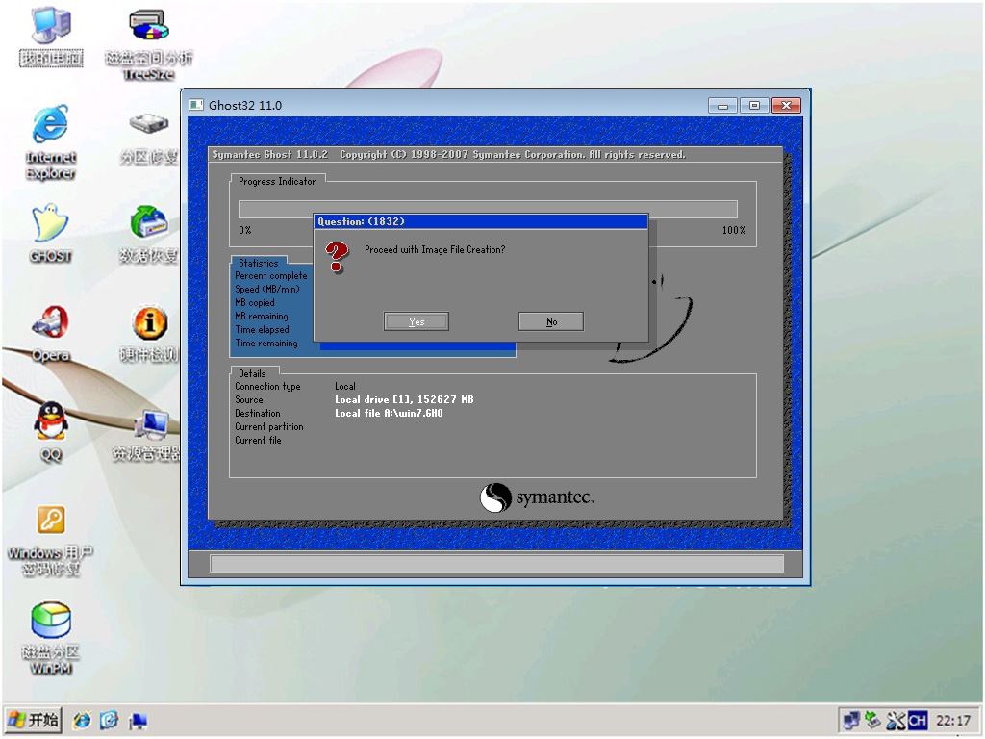Decline image creation with the No button

click(x=551, y=321)
